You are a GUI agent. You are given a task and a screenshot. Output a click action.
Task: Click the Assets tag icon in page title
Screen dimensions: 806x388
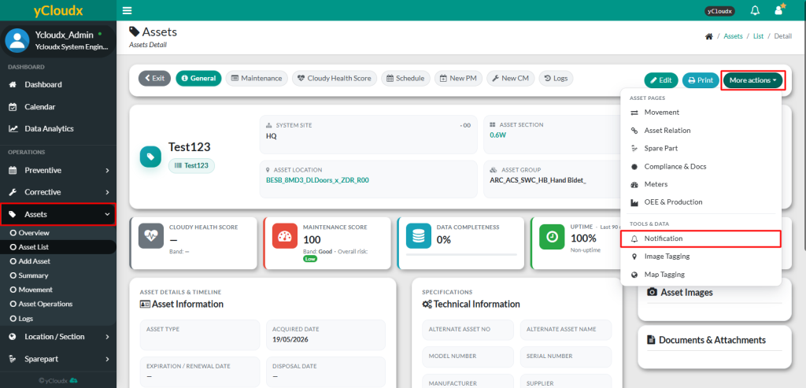tap(134, 31)
